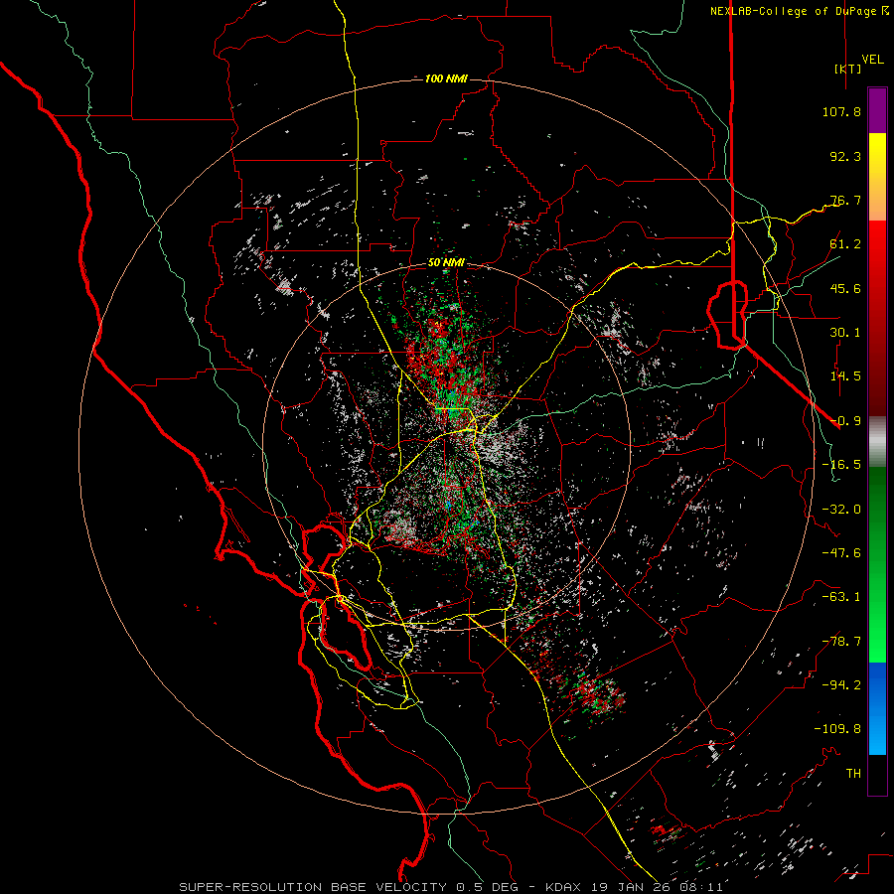
Task: Click the 61.2 legend value
Action: click(845, 244)
